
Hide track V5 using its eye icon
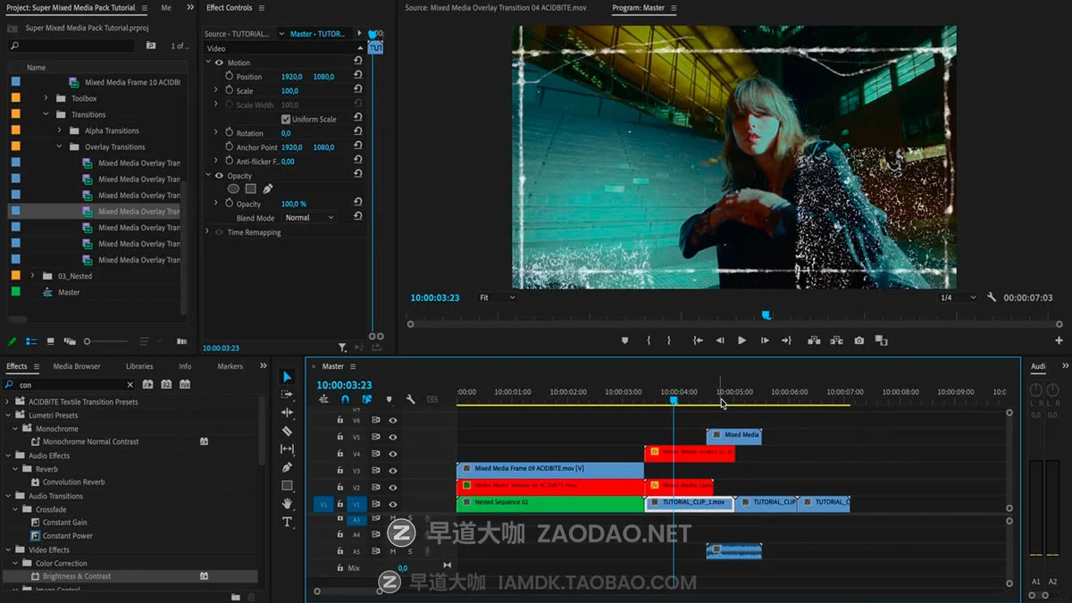(392, 437)
